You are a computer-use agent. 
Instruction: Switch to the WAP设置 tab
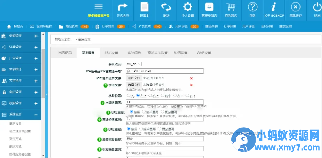(x=204, y=53)
